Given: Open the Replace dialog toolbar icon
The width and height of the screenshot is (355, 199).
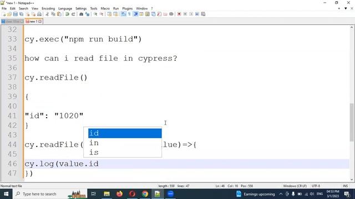Looking at the screenshot, I should (x=87, y=14).
